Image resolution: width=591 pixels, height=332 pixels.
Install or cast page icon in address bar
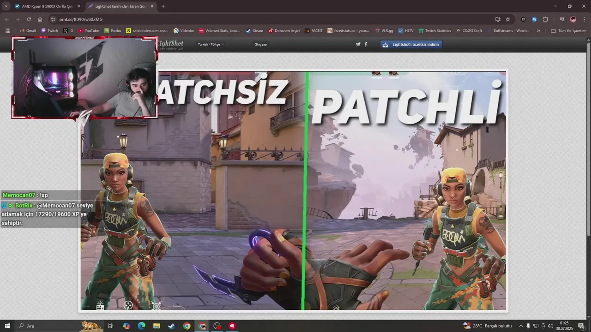tap(498, 19)
